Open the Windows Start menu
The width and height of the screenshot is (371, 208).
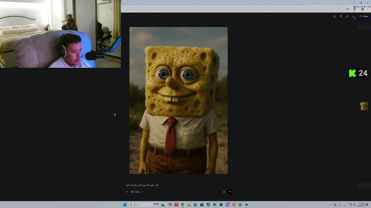tap(125, 205)
